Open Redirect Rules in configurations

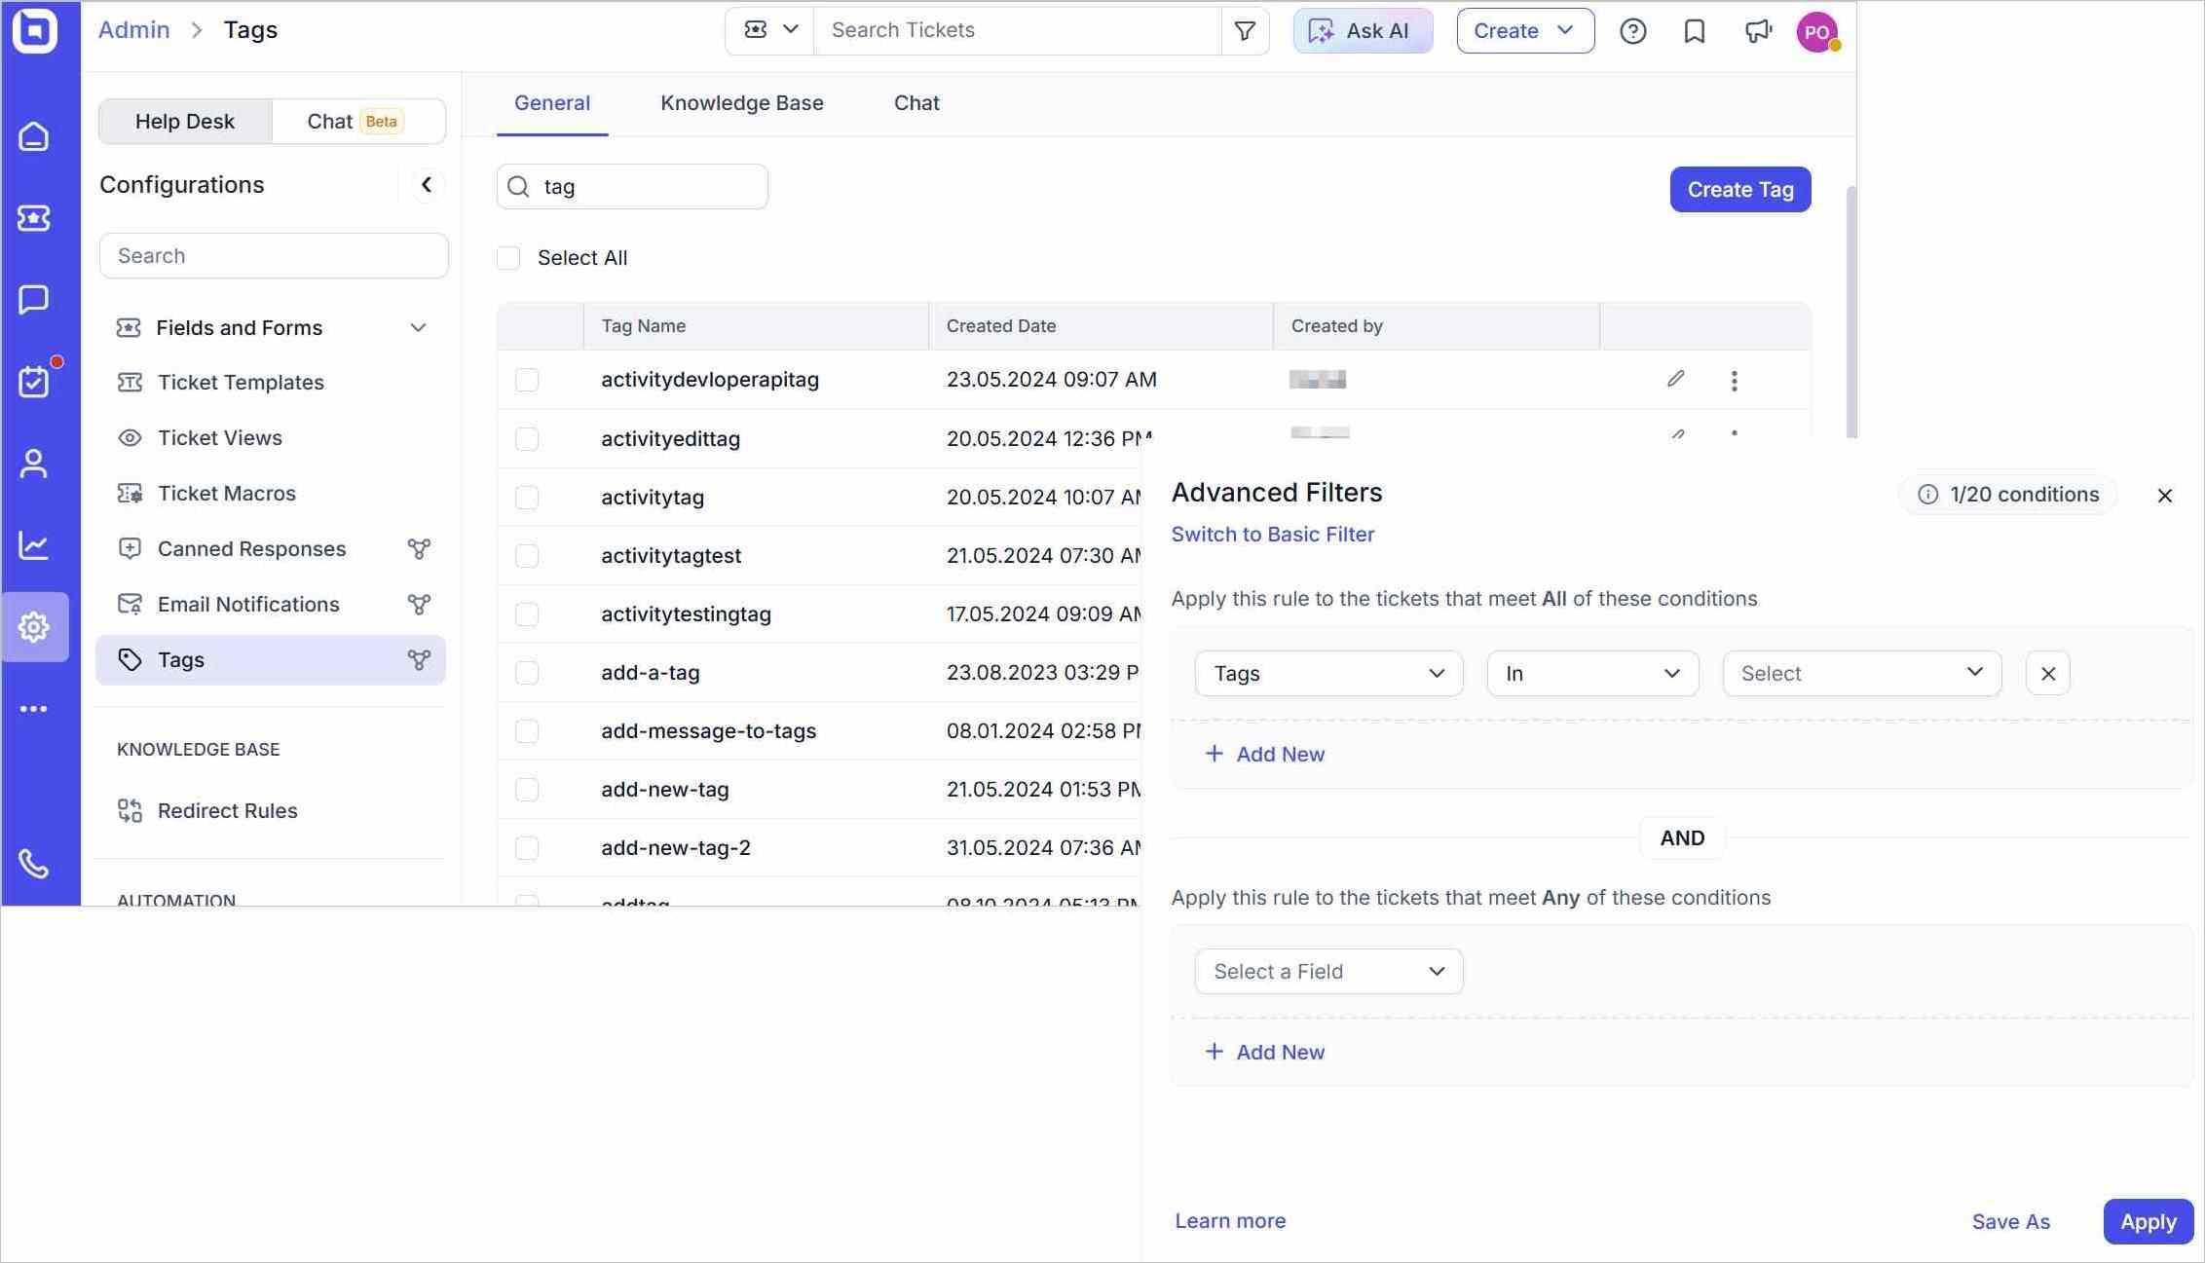tap(227, 811)
